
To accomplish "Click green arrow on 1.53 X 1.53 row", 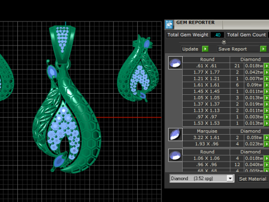I will click(266, 123).
